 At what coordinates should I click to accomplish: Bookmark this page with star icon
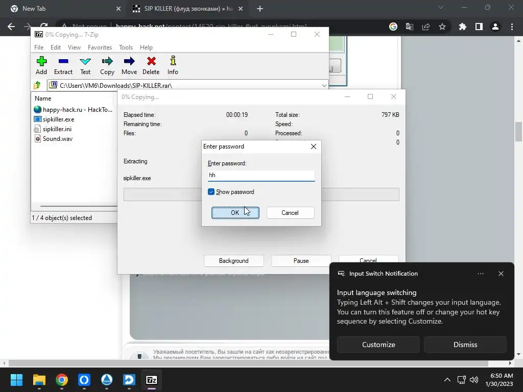tap(442, 27)
